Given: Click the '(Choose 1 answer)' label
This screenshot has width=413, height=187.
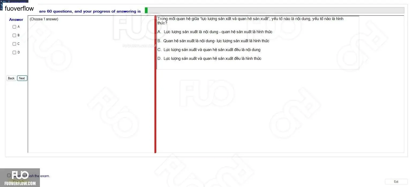Looking at the screenshot, I should [44, 19].
